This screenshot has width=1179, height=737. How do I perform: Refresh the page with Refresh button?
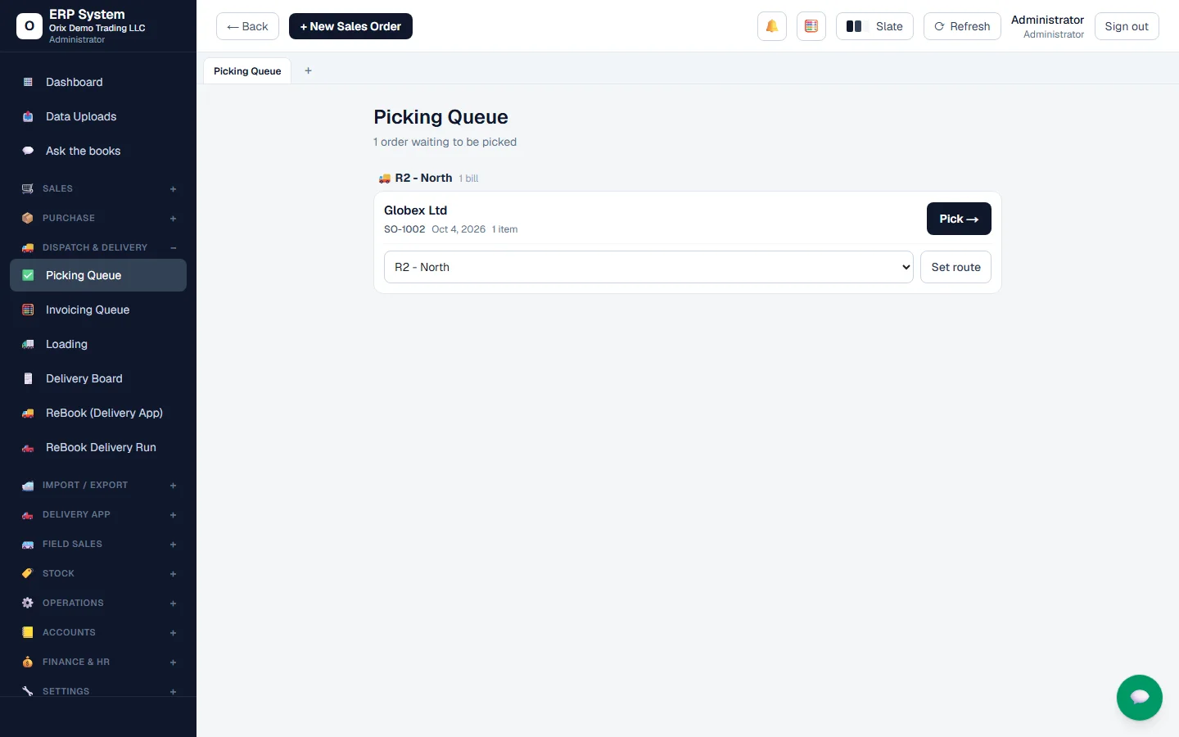click(962, 26)
